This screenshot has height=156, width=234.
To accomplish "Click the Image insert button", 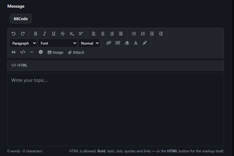I will 55,53.
